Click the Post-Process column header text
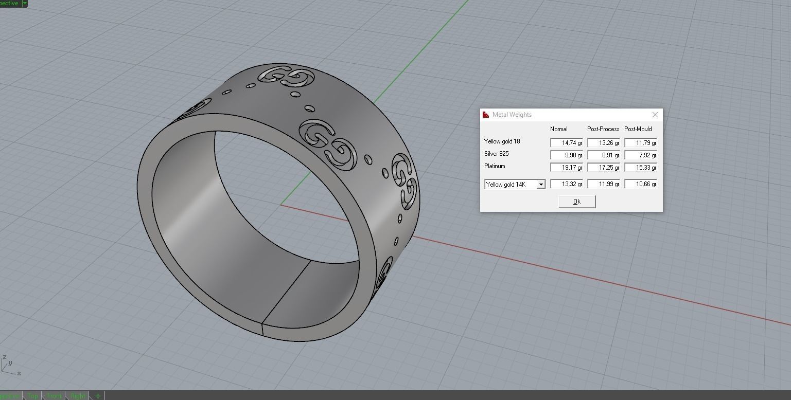 [x=603, y=129]
